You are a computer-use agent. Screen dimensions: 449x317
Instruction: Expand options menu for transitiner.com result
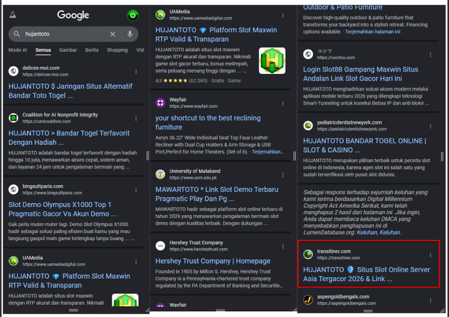point(431,255)
